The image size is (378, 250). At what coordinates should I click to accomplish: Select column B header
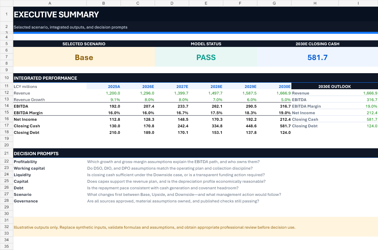(x=104, y=3)
